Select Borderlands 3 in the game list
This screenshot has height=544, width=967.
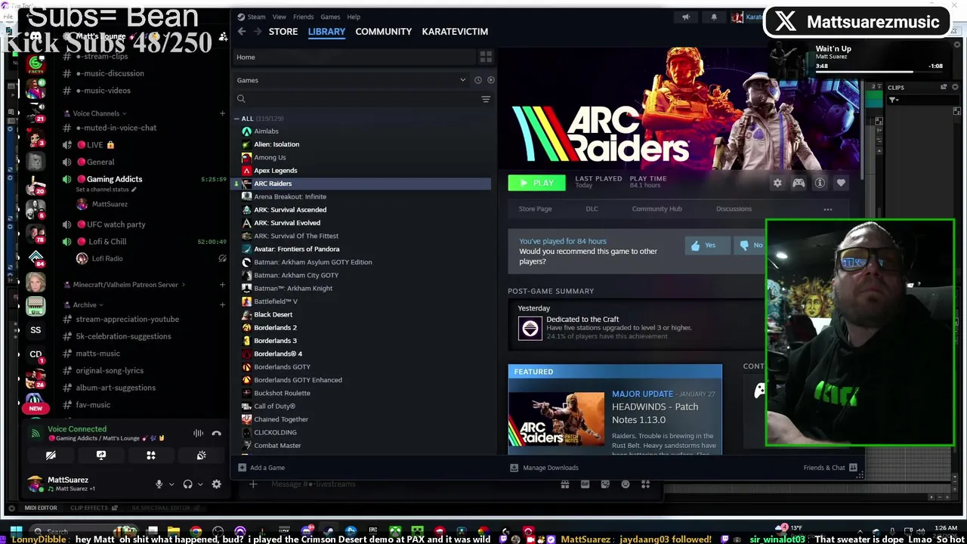point(275,341)
